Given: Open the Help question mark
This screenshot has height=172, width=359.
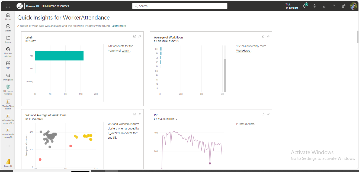Looking at the screenshot, I should coord(334,6).
